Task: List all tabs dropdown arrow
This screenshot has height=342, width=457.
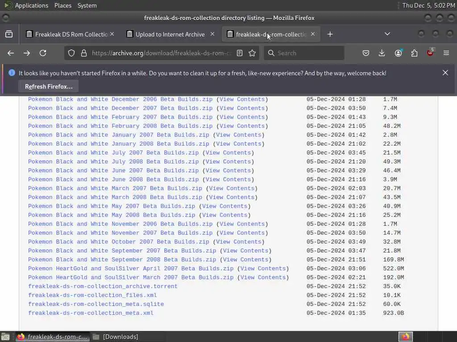Action: [x=387, y=34]
